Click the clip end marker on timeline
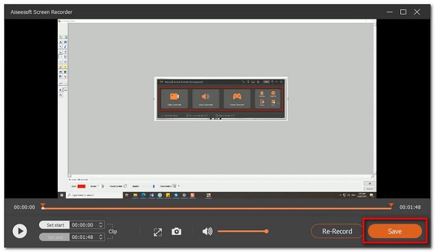This screenshot has width=435, height=252. 391,207
